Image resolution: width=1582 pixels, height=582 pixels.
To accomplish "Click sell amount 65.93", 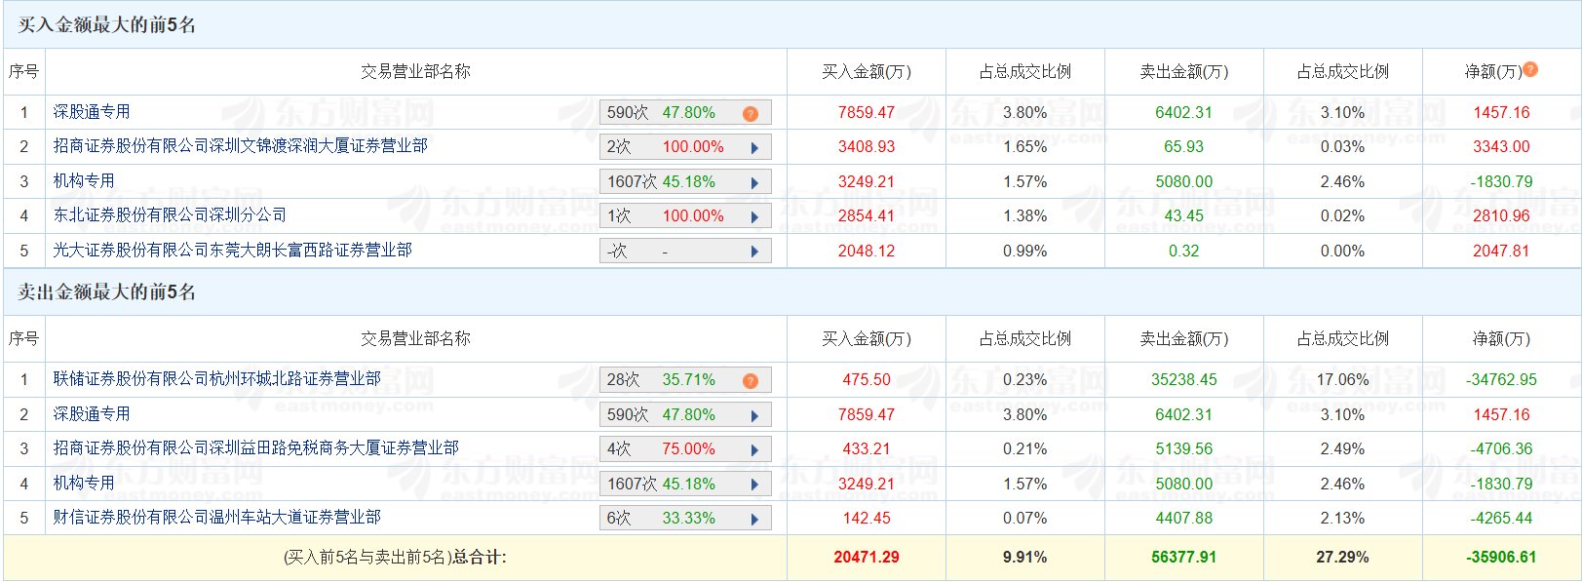I will coord(1184,147).
